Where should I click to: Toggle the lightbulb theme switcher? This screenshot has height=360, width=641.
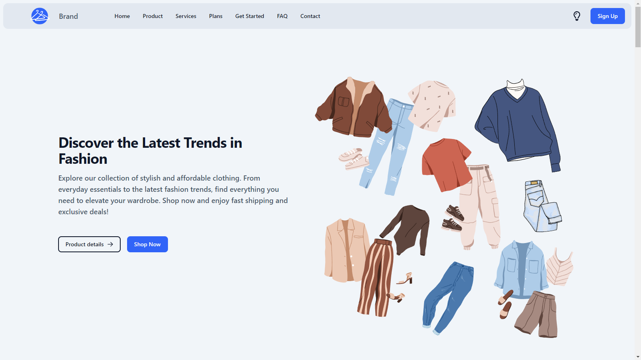(x=576, y=16)
